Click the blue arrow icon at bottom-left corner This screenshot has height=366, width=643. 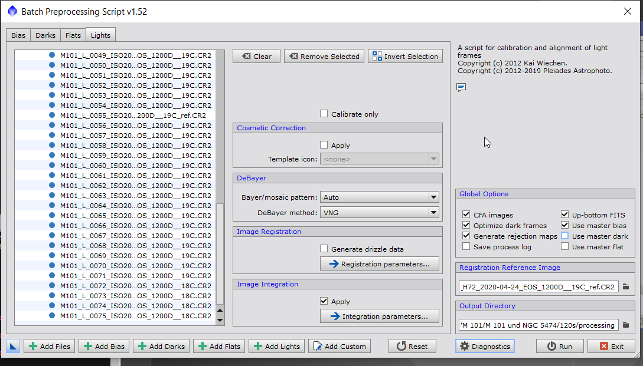coord(13,347)
